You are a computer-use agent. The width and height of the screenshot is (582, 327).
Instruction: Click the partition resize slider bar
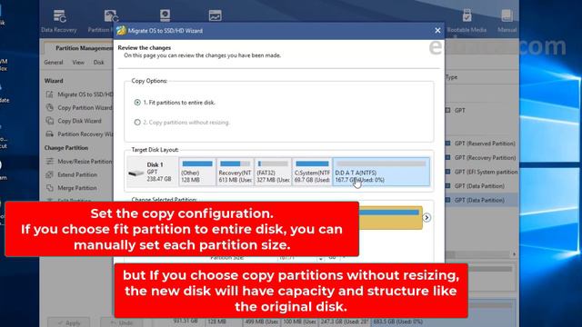coord(390,218)
